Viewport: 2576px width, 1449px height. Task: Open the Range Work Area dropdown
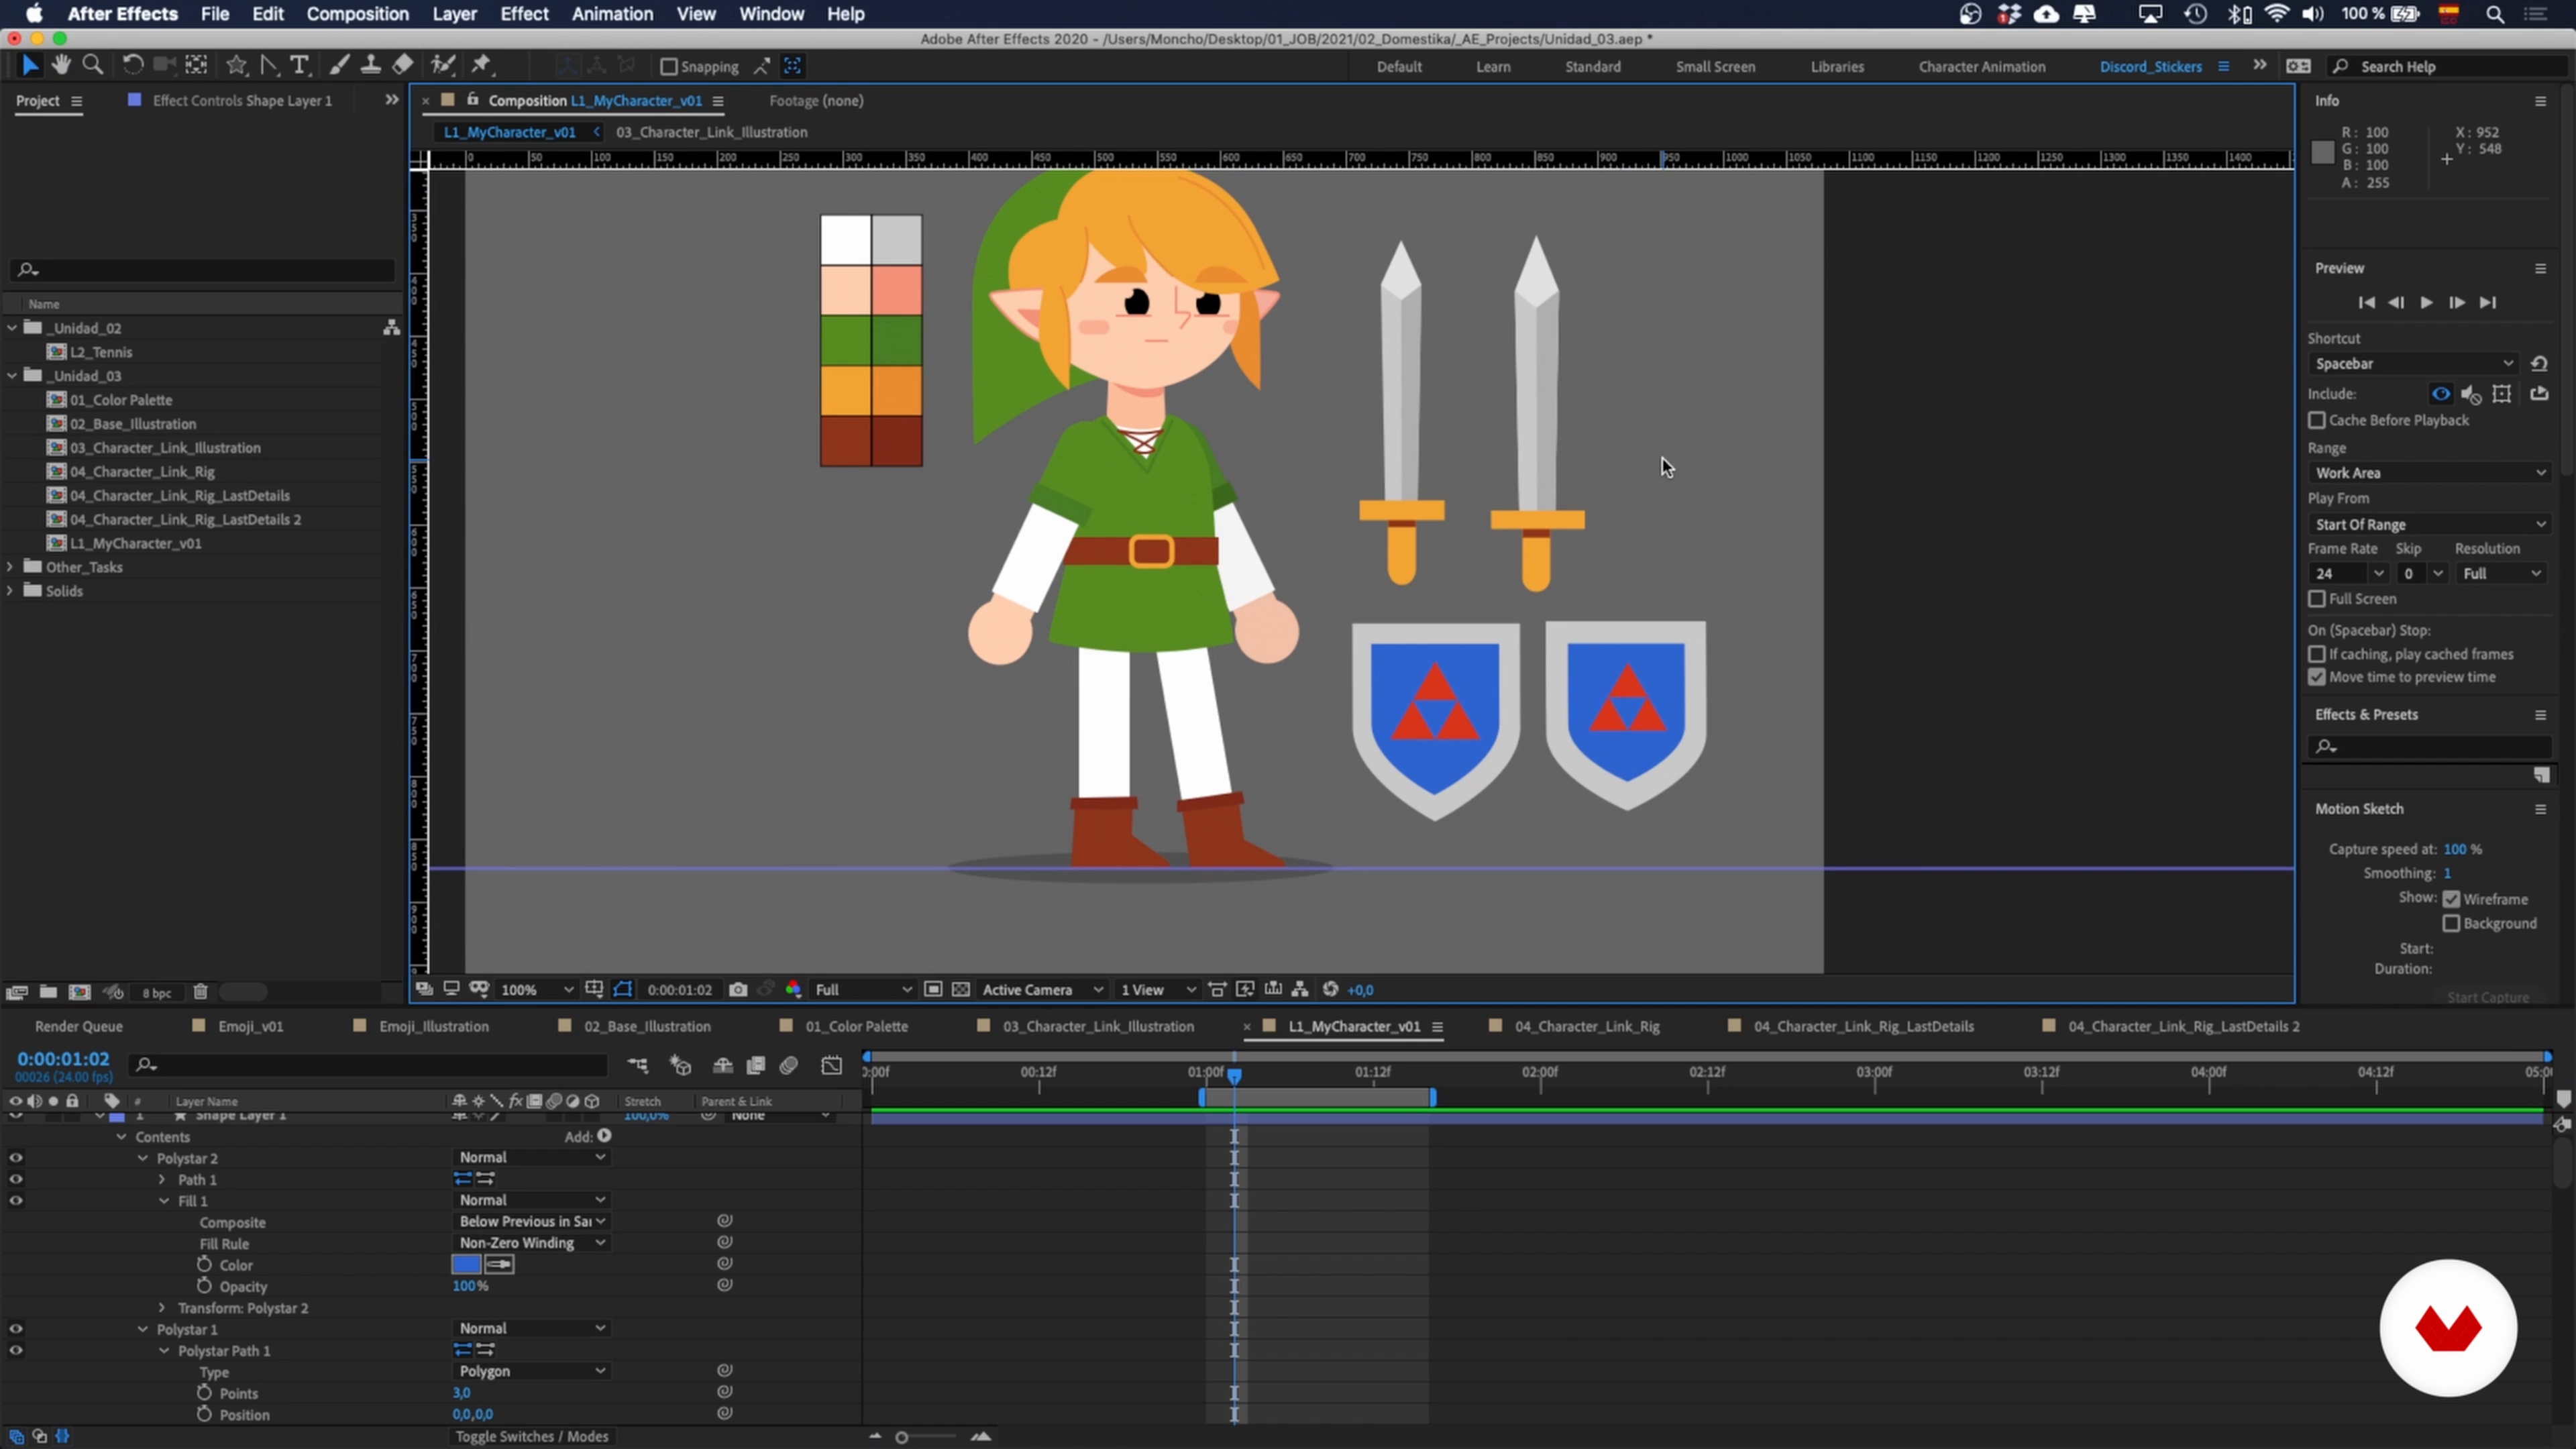(2430, 472)
